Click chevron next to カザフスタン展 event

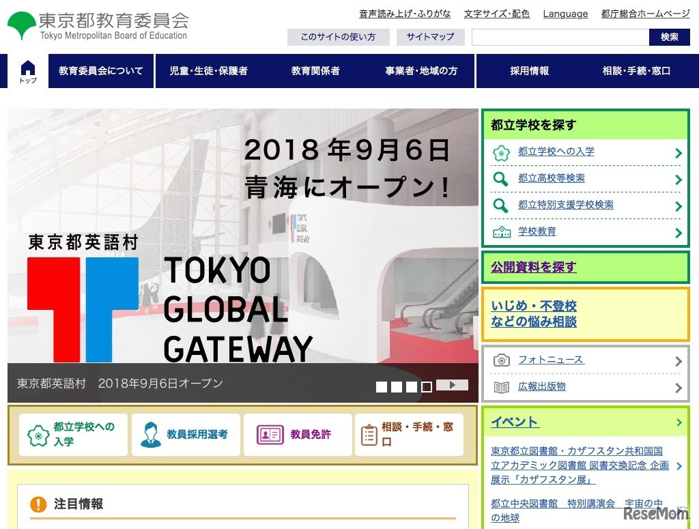click(679, 466)
